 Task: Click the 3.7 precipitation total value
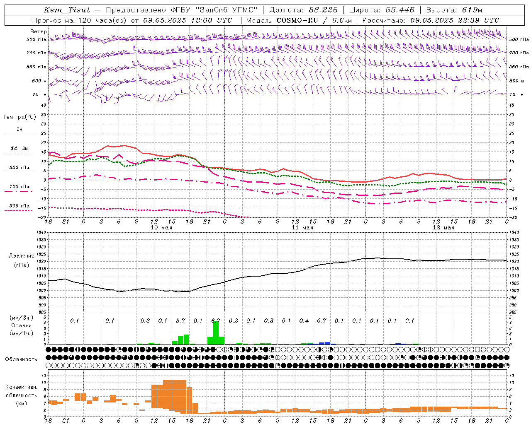pyautogui.click(x=180, y=320)
